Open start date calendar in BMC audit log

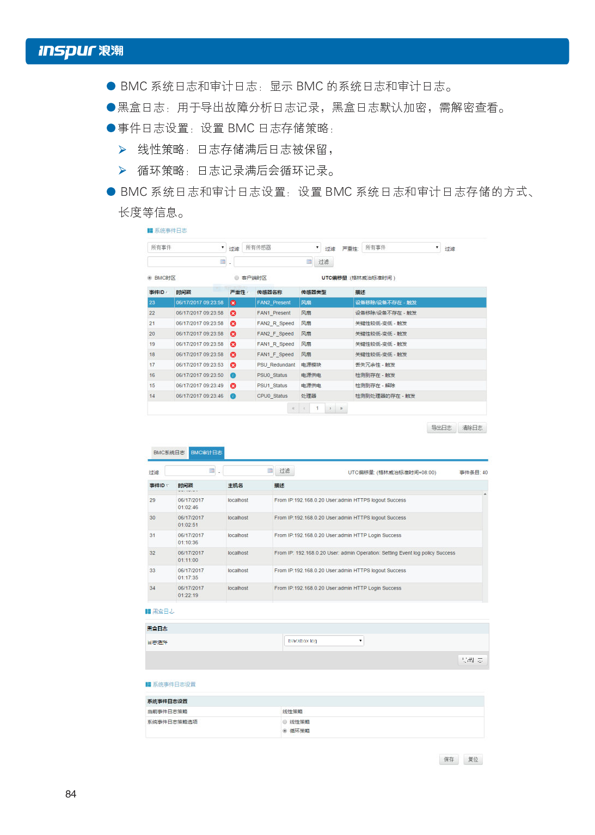212,471
